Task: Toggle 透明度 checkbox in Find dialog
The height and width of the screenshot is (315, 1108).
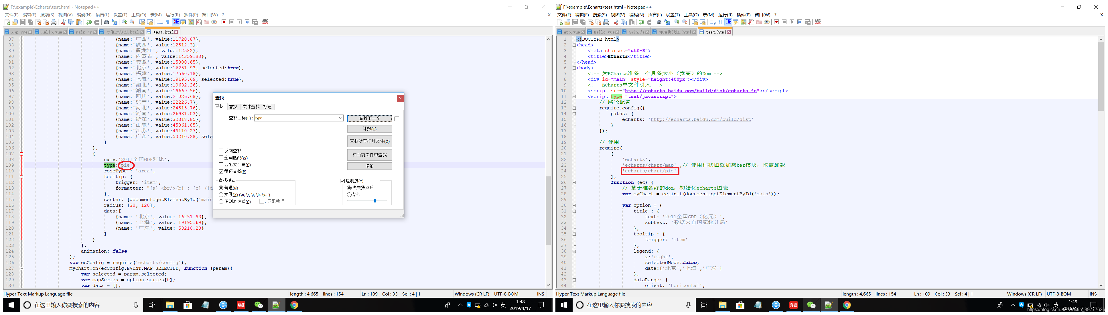Action: (x=343, y=181)
